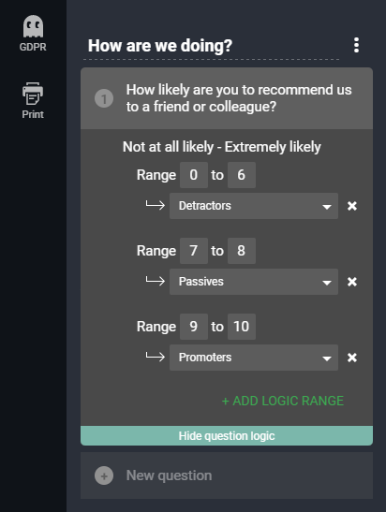This screenshot has width=386, height=512.
Task: Open the GDPR ghost icon
Action: [x=33, y=27]
